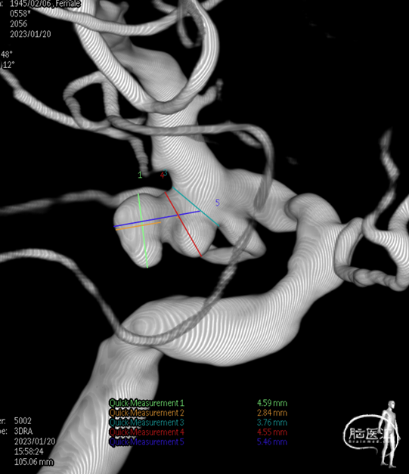Click the teal neck measurement line
The height and width of the screenshot is (474, 409).
pyautogui.click(x=196, y=207)
